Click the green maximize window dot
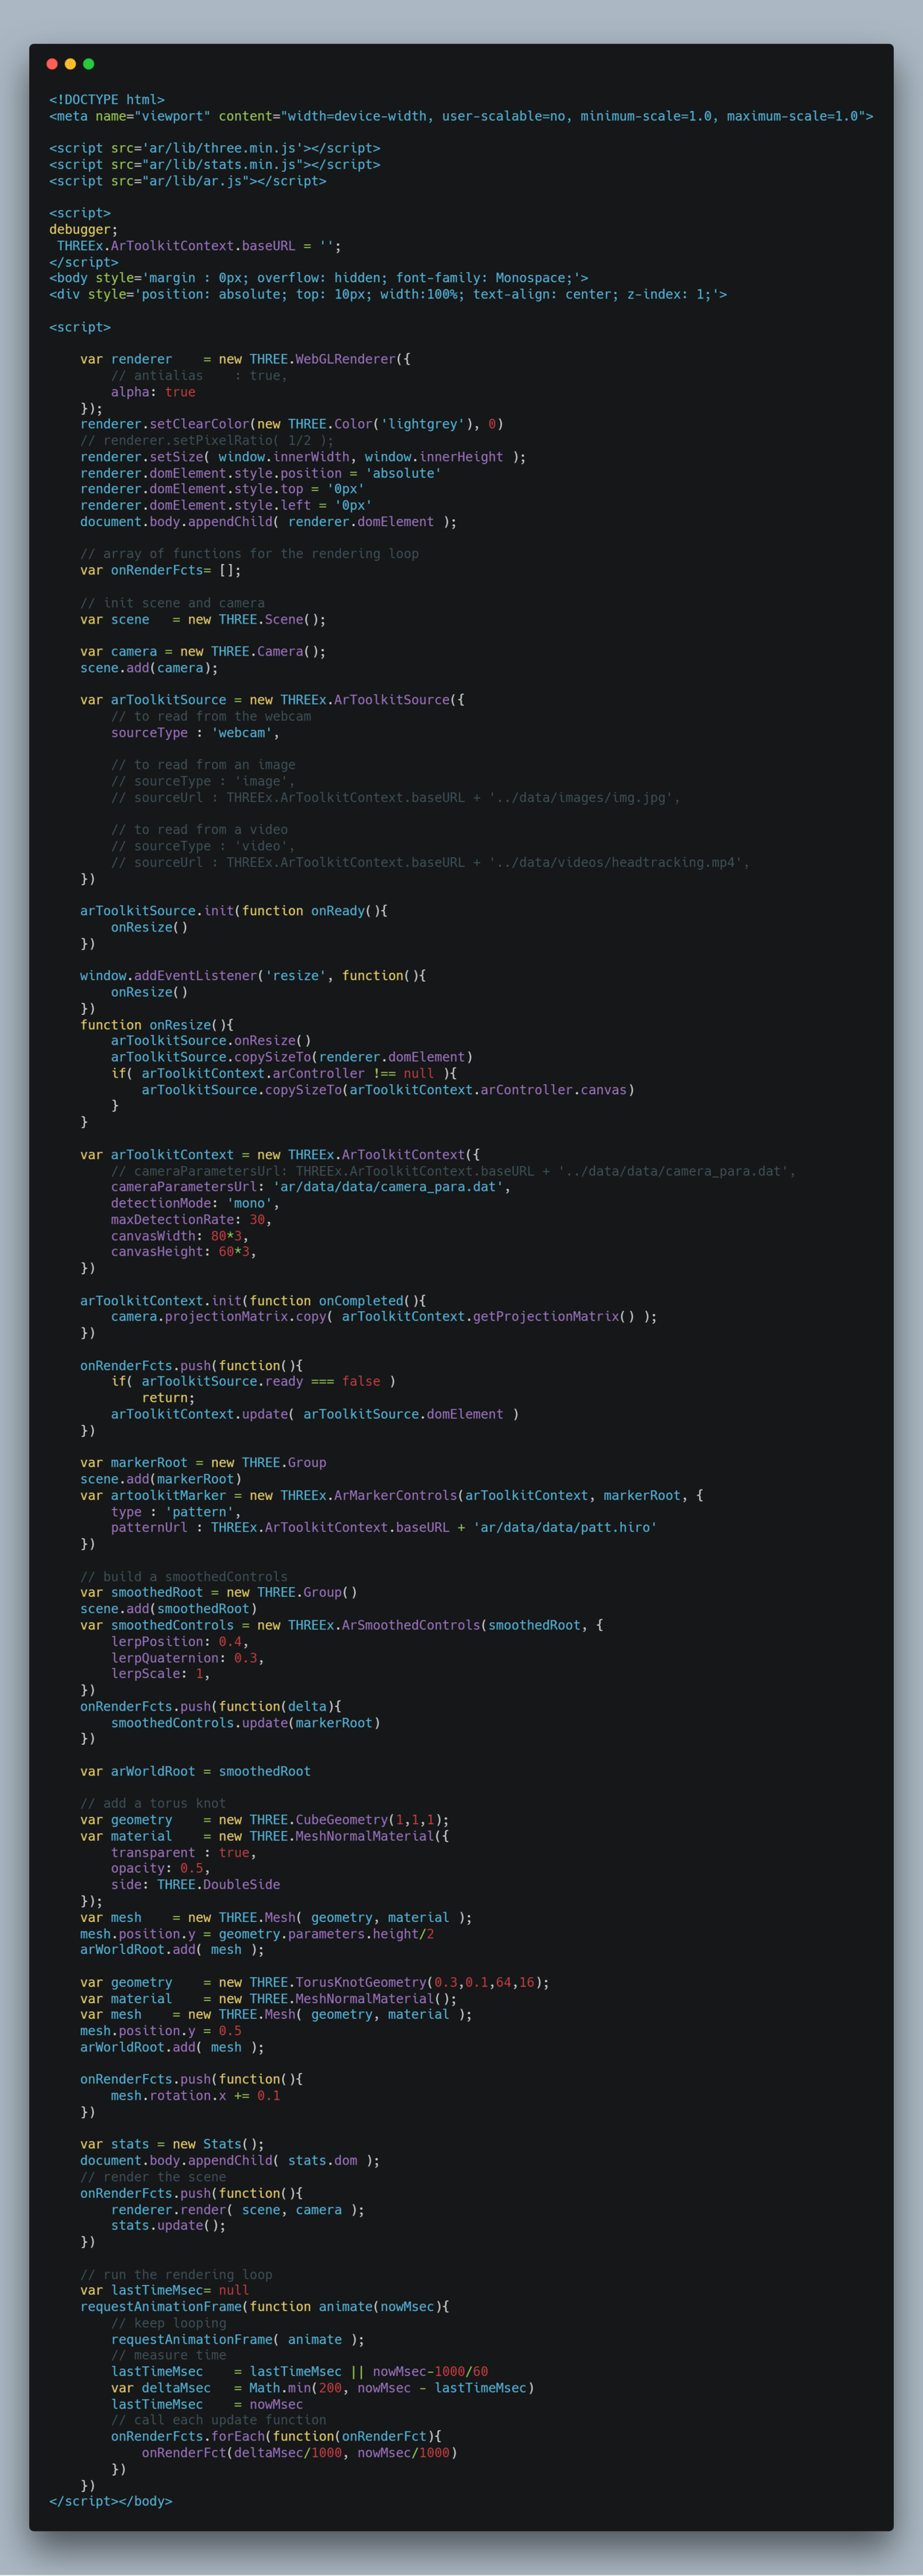Screen dimensions: 923x2576 click(x=89, y=64)
